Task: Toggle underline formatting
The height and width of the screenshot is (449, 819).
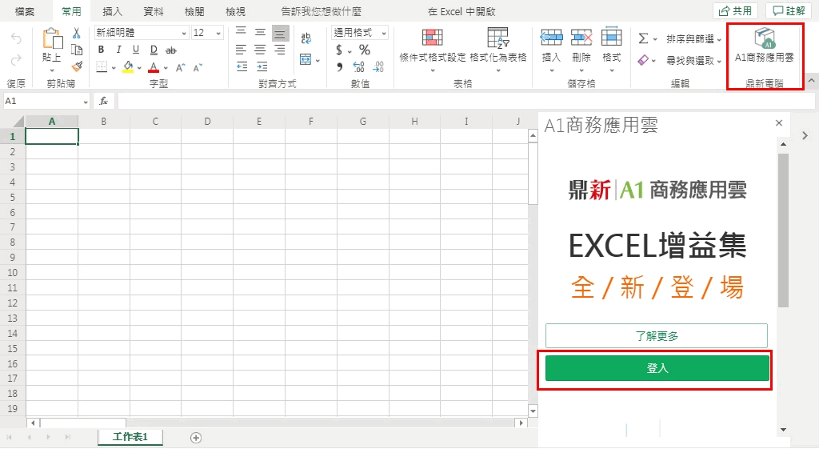Action: (x=136, y=50)
